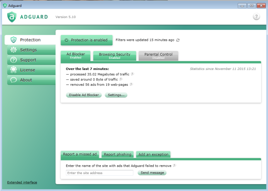The image size is (268, 191).
Task: Toggle the 'Protection is enabled' button
Action: (87, 40)
